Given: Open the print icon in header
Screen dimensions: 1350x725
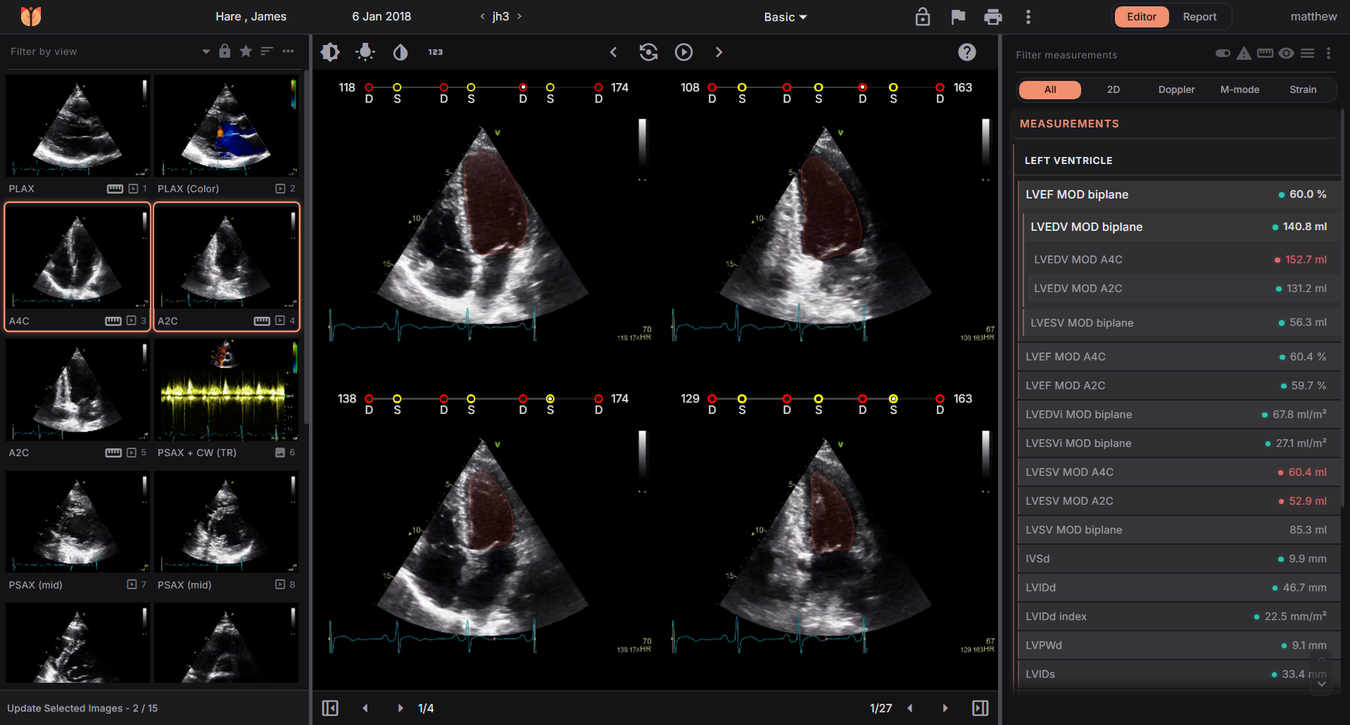Looking at the screenshot, I should point(992,17).
